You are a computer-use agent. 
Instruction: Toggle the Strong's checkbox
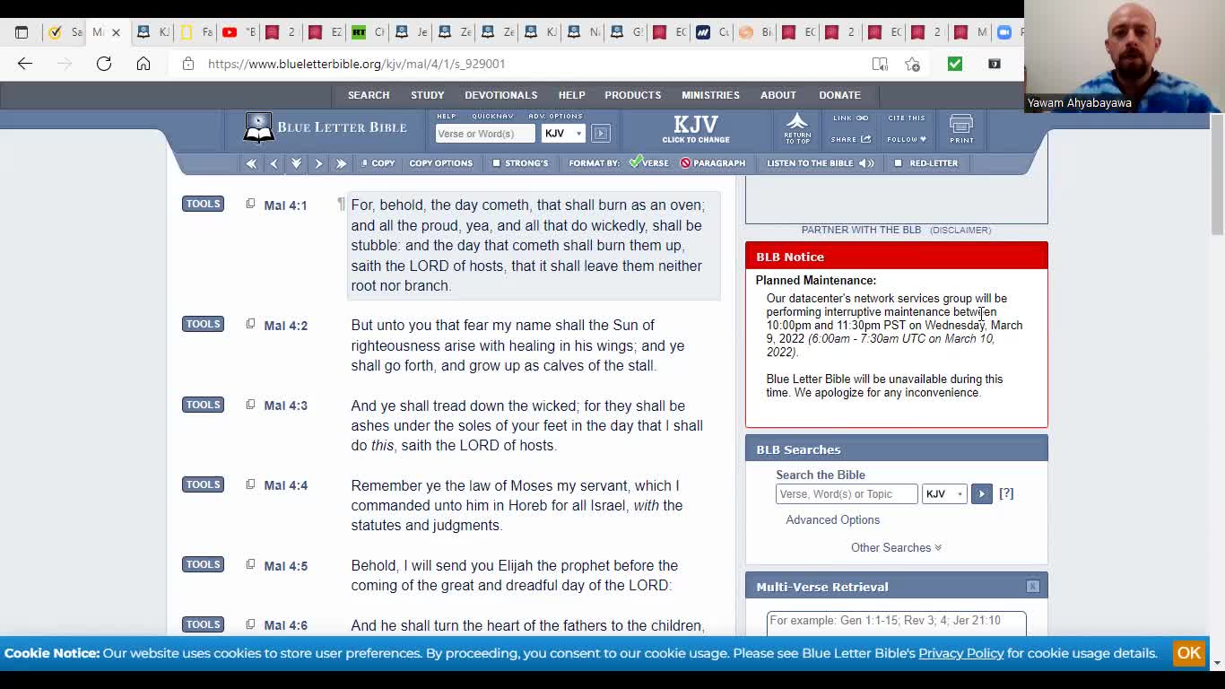pos(496,163)
